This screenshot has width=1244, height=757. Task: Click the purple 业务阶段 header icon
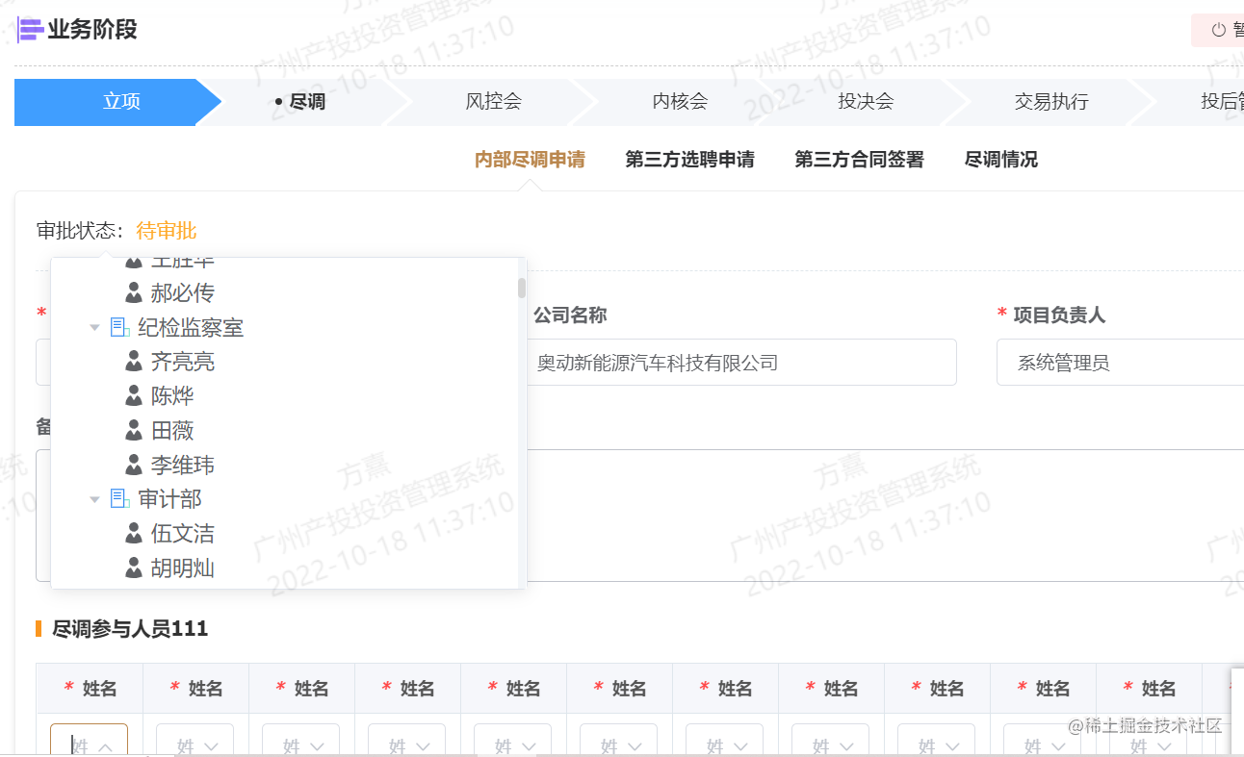31,30
